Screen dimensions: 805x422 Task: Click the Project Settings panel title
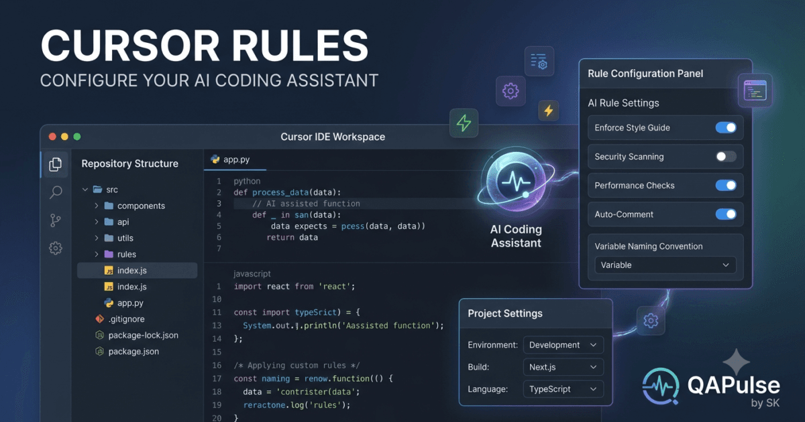505,313
